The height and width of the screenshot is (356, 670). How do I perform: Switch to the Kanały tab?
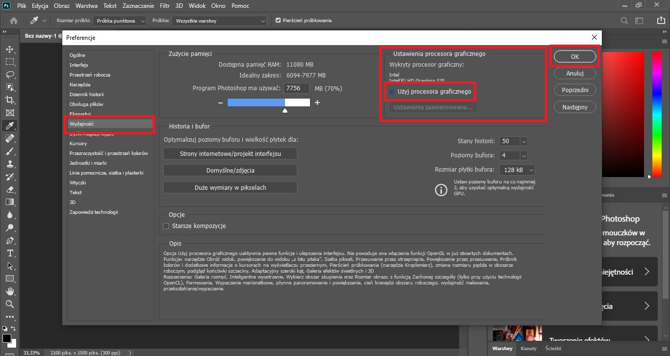[x=529, y=349]
